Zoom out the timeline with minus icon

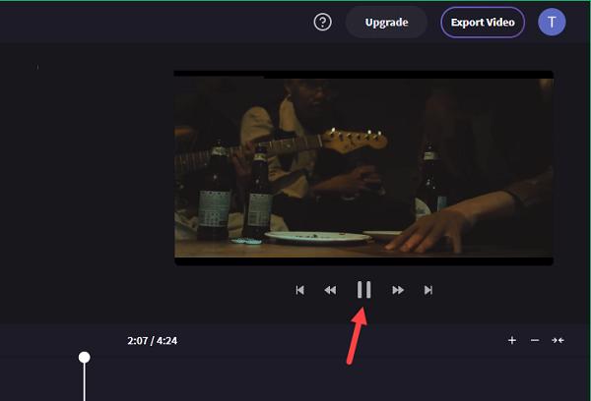[535, 340]
